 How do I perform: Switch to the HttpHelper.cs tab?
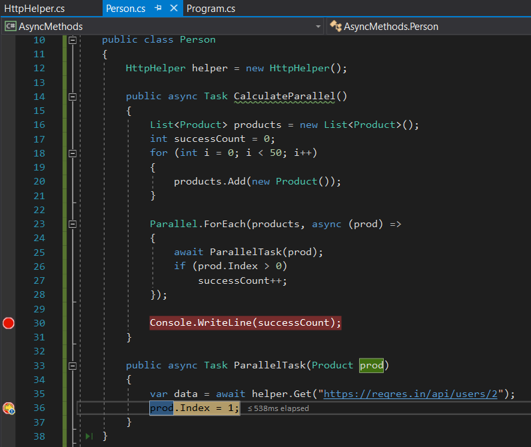point(34,9)
